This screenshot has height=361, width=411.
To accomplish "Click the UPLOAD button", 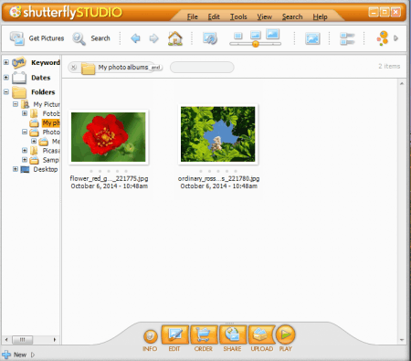I will pyautogui.click(x=262, y=334).
